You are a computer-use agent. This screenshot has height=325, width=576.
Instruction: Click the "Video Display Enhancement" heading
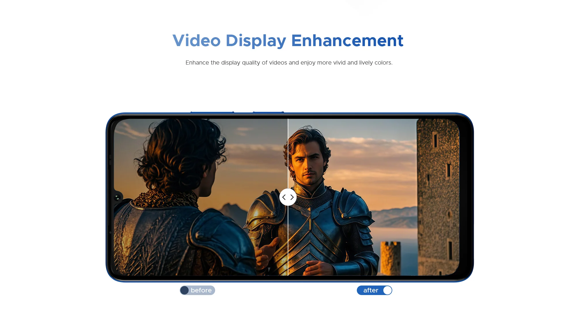[288, 40]
